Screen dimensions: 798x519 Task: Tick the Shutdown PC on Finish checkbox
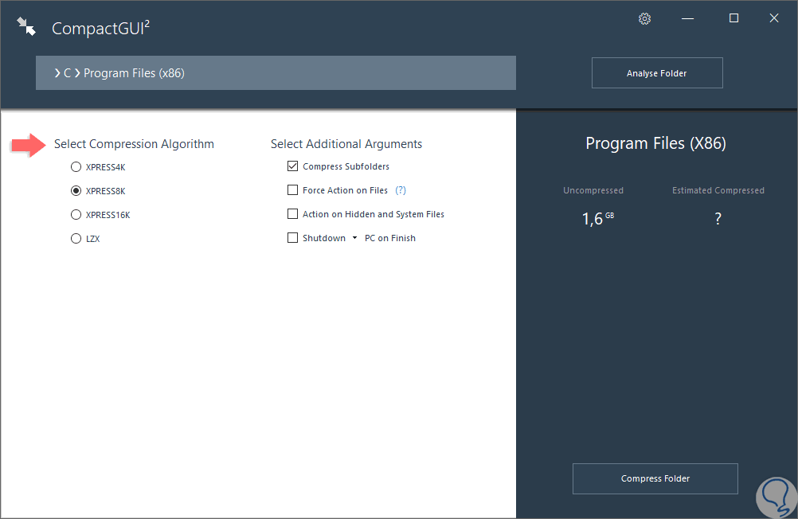292,238
